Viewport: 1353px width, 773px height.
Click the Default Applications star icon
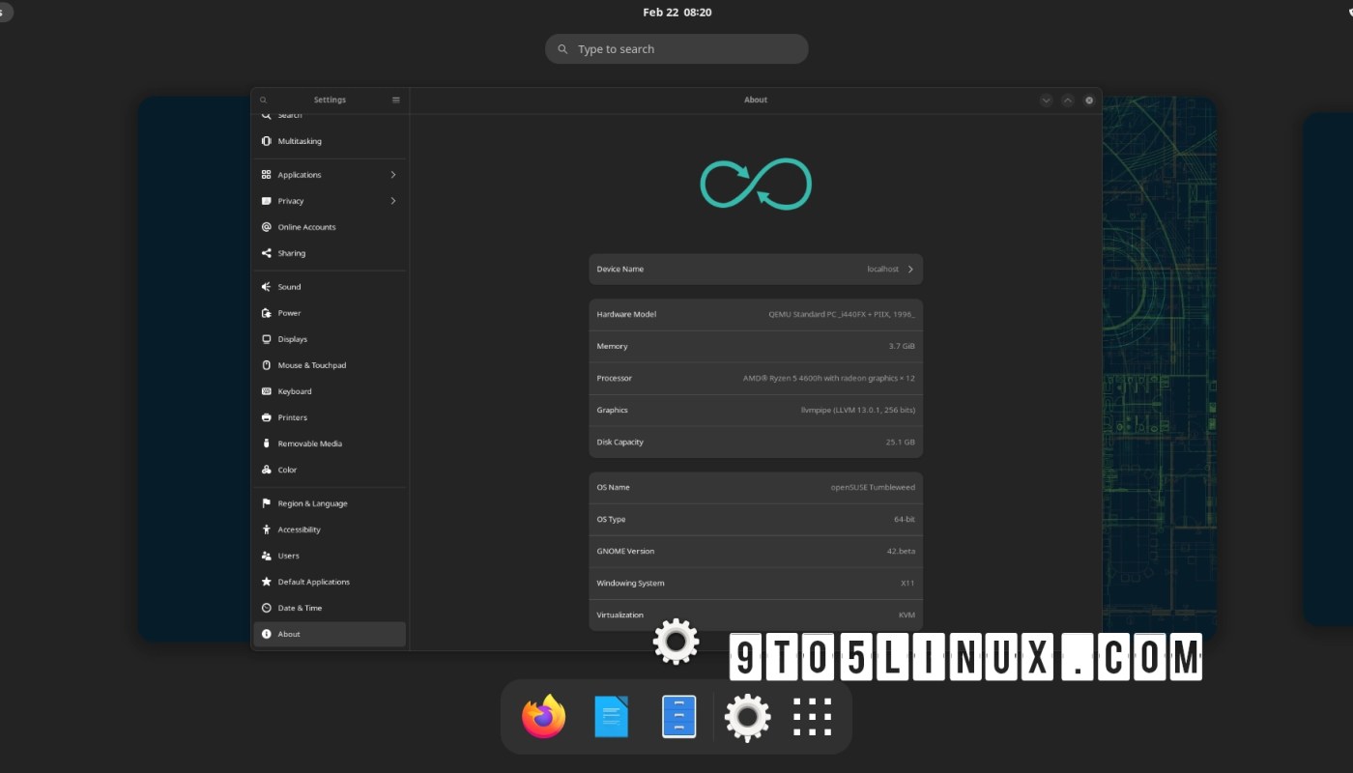click(x=267, y=582)
